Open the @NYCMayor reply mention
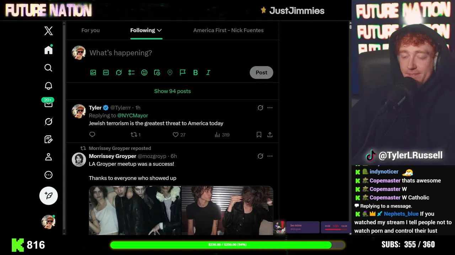This screenshot has height=255, width=455. 133,115
